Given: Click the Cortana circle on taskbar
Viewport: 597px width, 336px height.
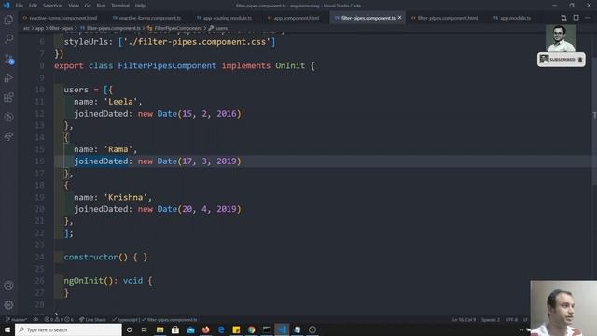Looking at the screenshot, I should 129,329.
